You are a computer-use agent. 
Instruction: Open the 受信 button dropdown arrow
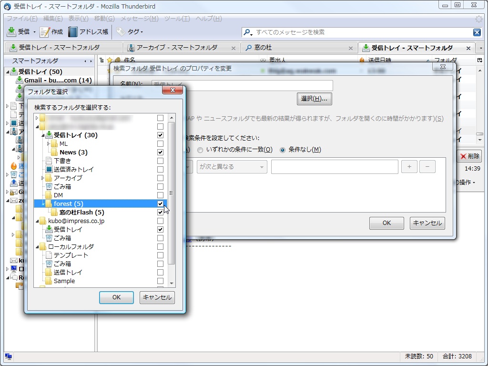(x=34, y=32)
